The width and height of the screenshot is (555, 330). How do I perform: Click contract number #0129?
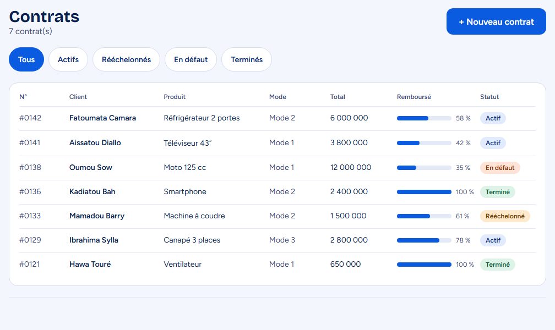coord(30,240)
